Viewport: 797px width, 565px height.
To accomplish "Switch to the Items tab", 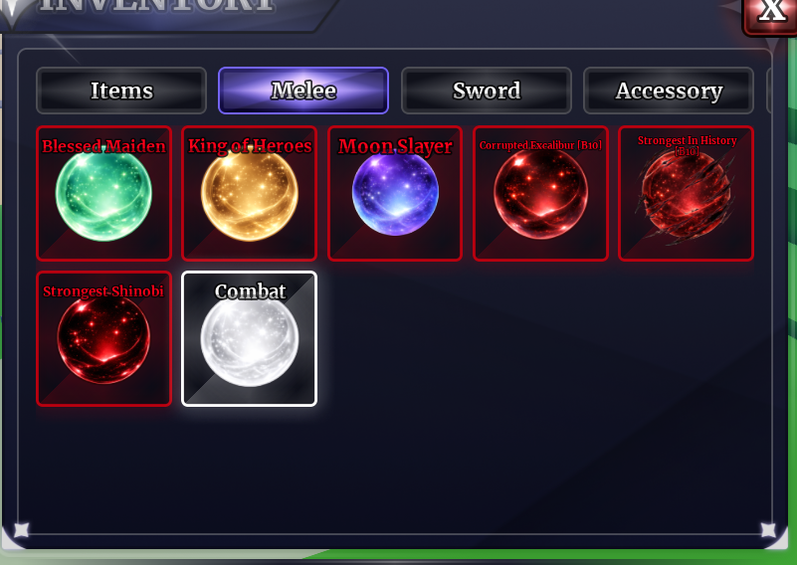I will tap(121, 91).
